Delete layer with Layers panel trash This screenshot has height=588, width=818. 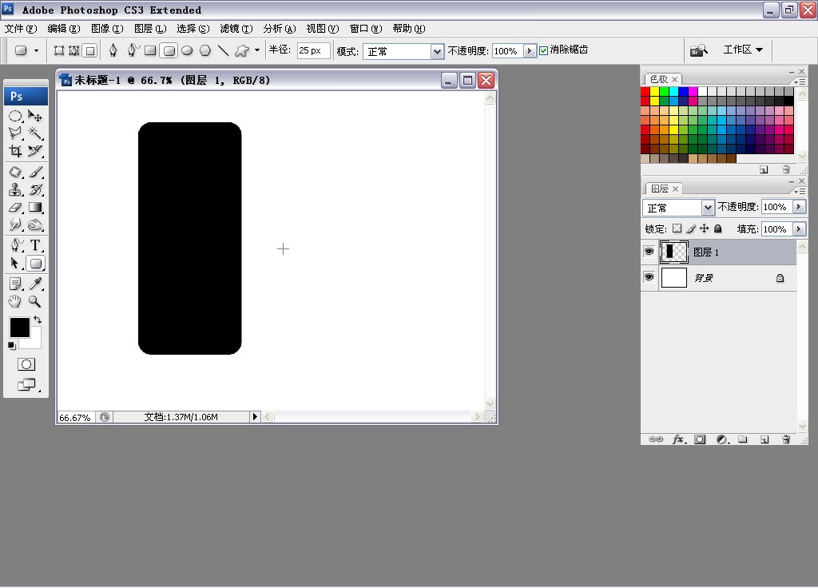[x=786, y=439]
